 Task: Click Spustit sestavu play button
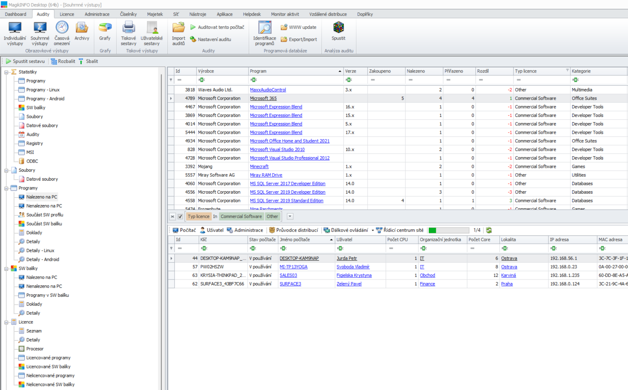(x=25, y=61)
